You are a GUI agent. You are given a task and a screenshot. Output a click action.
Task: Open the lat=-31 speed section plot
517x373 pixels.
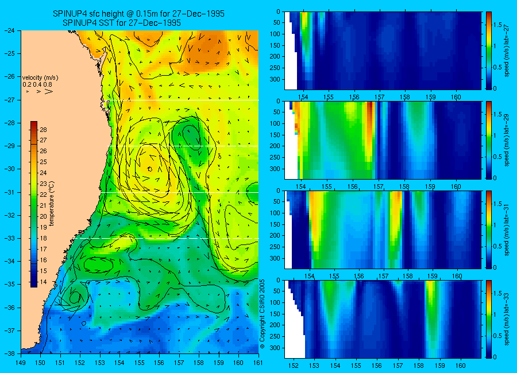(x=383, y=230)
